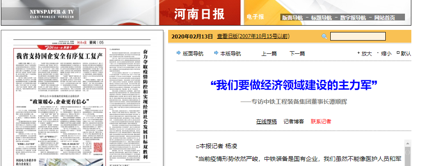425x166 pixels.
Task: Go to 网站首页 link
Action: click(x=384, y=18)
